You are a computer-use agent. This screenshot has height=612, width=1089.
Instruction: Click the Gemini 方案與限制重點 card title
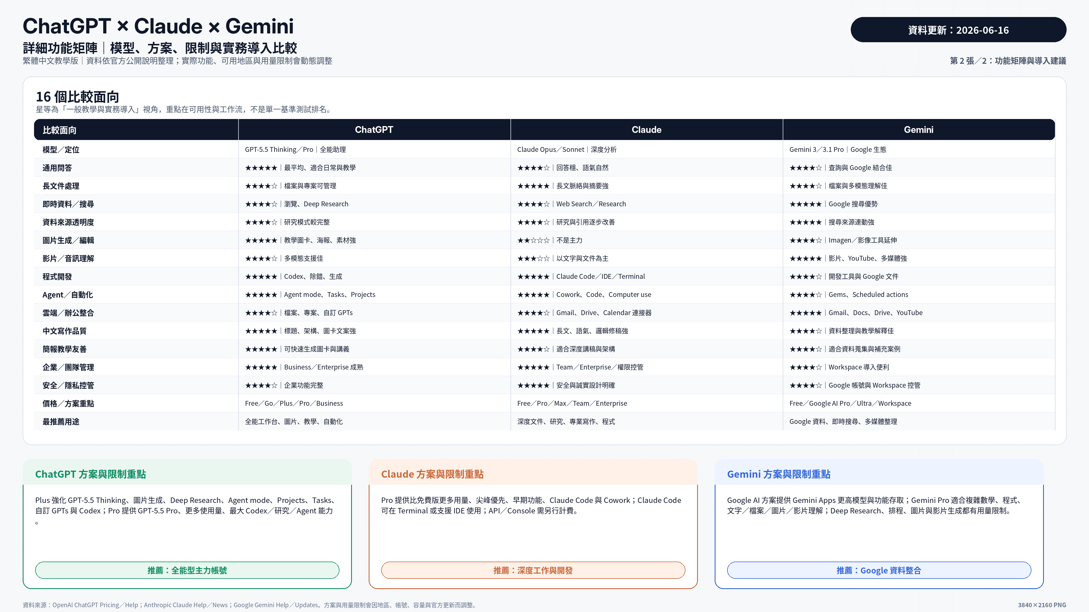tap(778, 474)
